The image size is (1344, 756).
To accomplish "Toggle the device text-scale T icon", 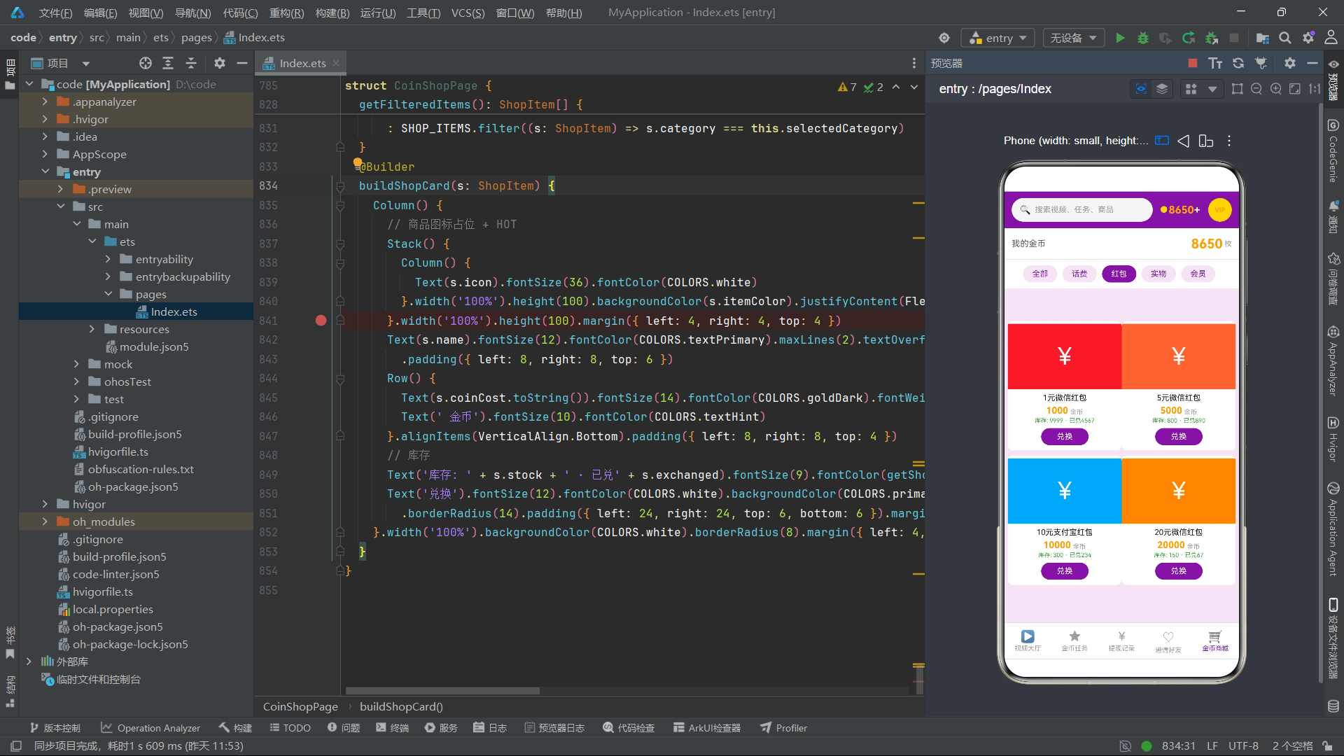I will point(1162,141).
